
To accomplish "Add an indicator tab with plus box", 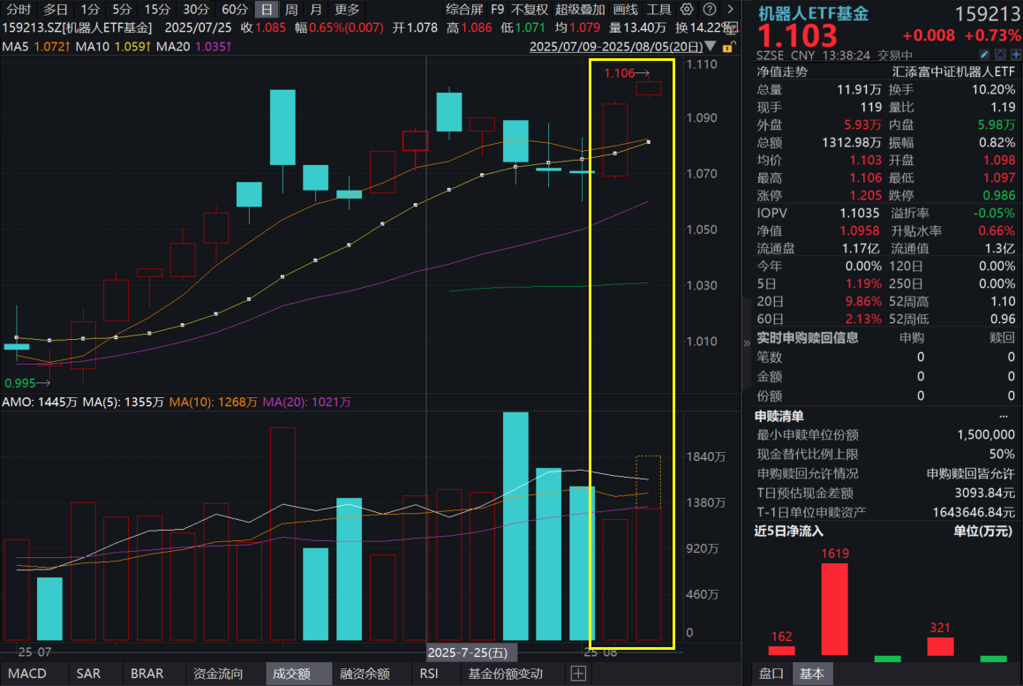I will tap(578, 674).
